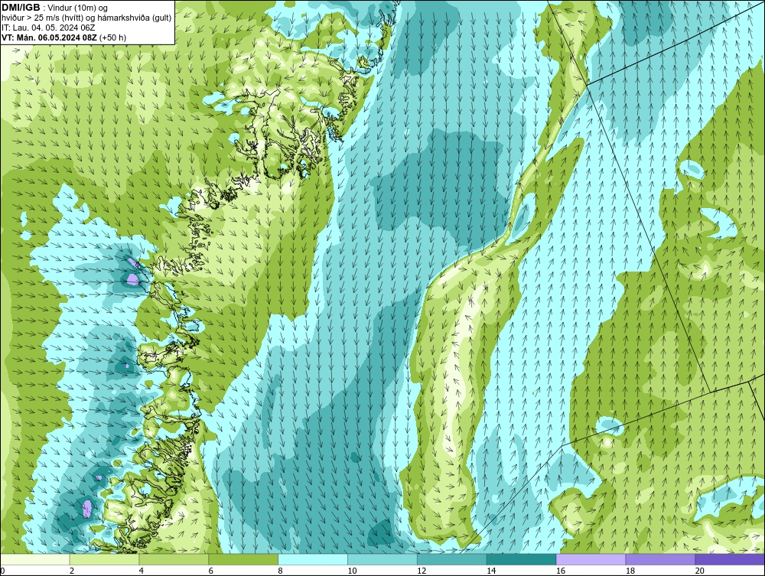Viewport: 765px width, 576px height.
Task: Click the legend scale label 8
Action: (280, 571)
